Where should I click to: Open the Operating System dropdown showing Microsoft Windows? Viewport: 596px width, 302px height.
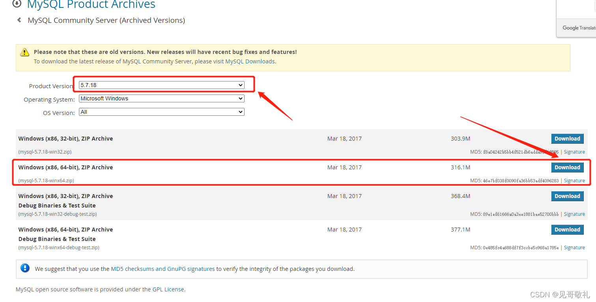[161, 98]
